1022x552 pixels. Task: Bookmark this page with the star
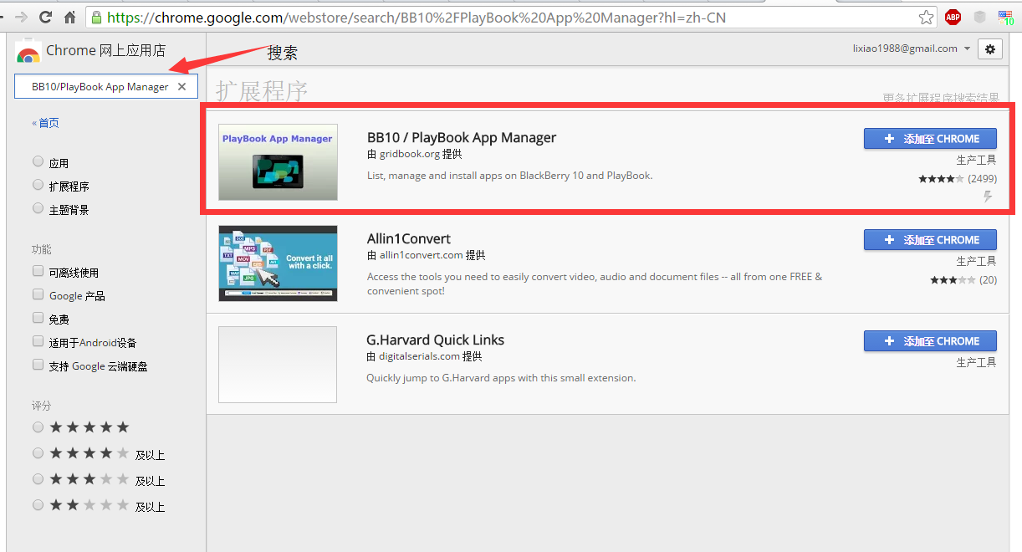click(x=926, y=17)
